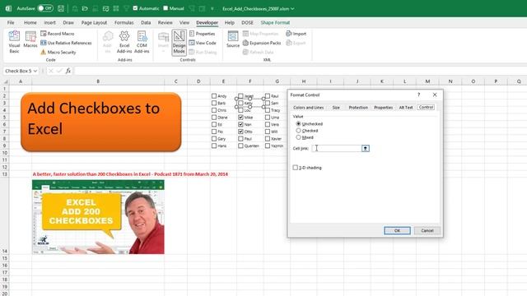The height and width of the screenshot is (296, 527).
Task: Open the Alt Text tab in Format Control
Action: click(406, 108)
